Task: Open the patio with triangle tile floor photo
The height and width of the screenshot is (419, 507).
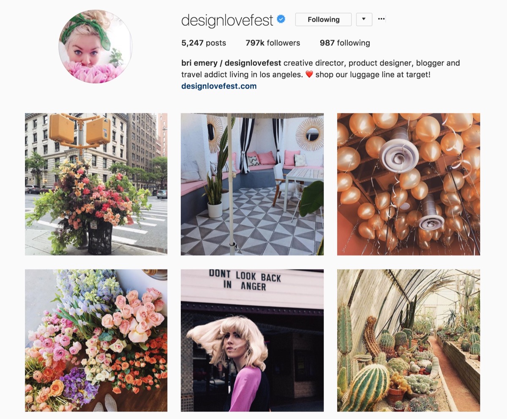Action: tap(252, 184)
